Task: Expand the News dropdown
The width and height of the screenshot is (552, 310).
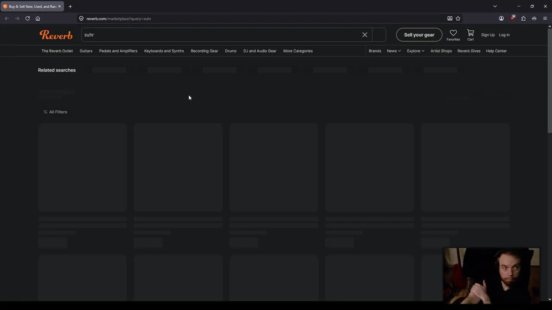Action: [394, 51]
